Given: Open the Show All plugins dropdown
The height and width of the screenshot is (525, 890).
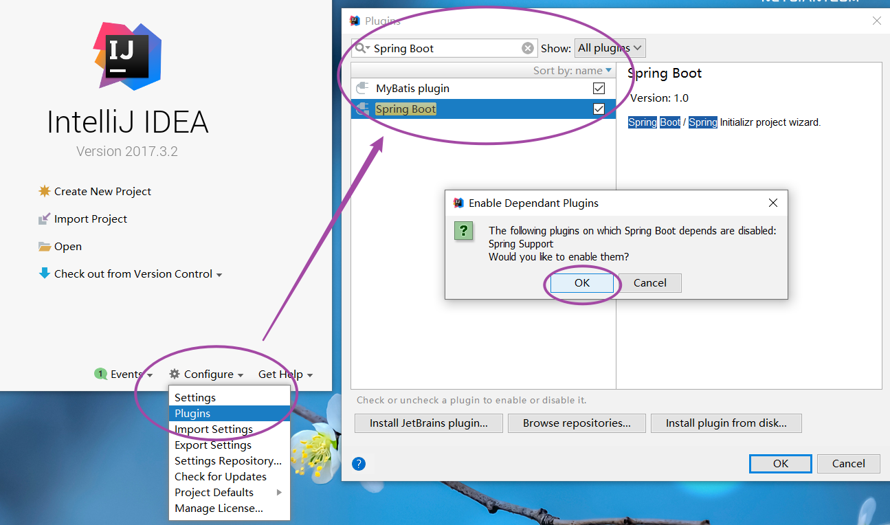Looking at the screenshot, I should tap(610, 48).
